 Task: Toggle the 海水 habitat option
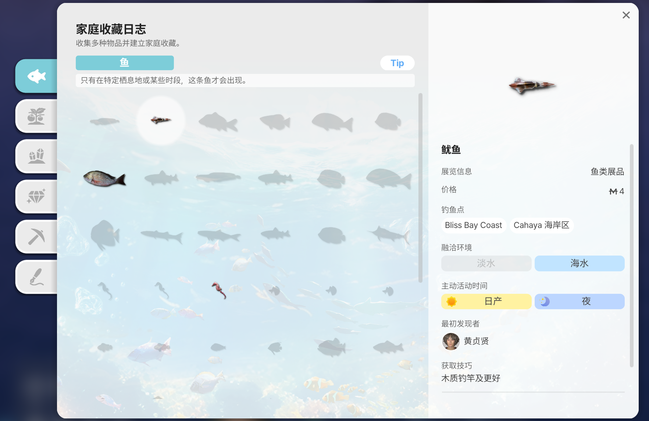click(x=579, y=263)
